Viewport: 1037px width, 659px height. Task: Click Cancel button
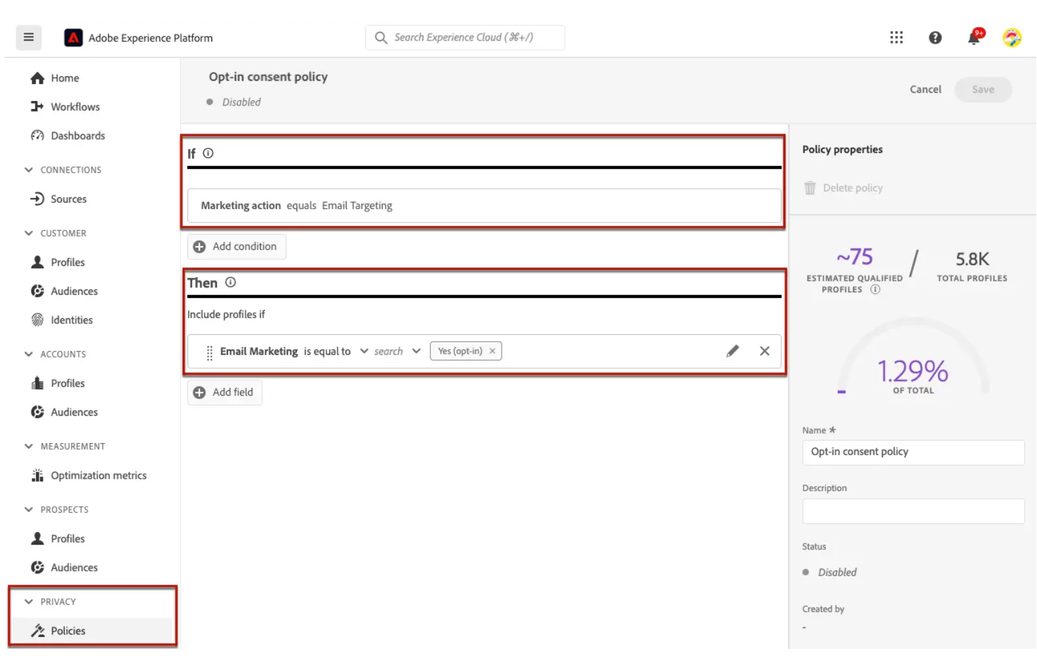point(925,90)
